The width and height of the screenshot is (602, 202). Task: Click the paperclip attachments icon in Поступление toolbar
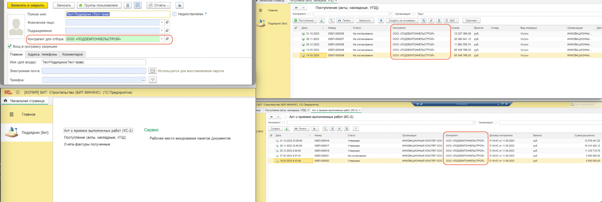tap(431, 21)
